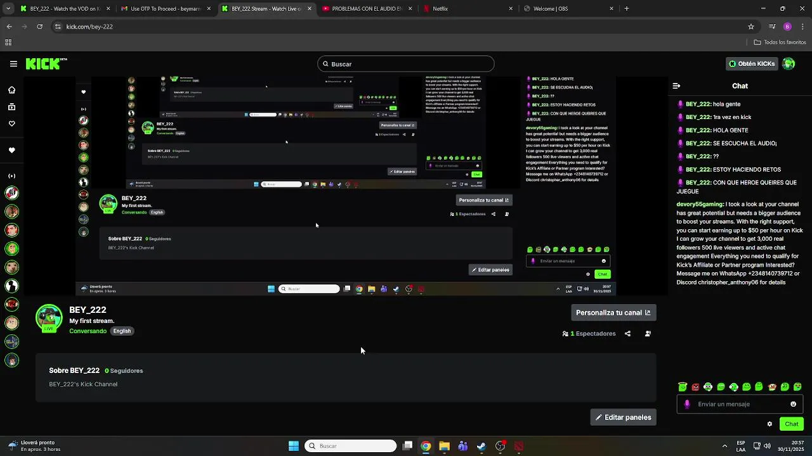Click 0 Seguidores follower count
812x456 pixels.
(x=124, y=371)
